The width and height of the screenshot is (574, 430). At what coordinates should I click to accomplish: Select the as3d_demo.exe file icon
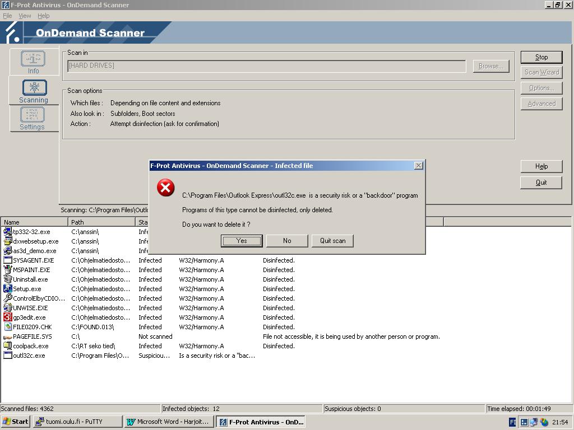click(8, 250)
